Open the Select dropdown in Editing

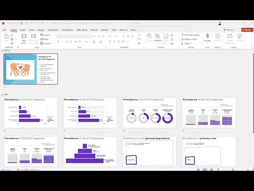[186, 44]
